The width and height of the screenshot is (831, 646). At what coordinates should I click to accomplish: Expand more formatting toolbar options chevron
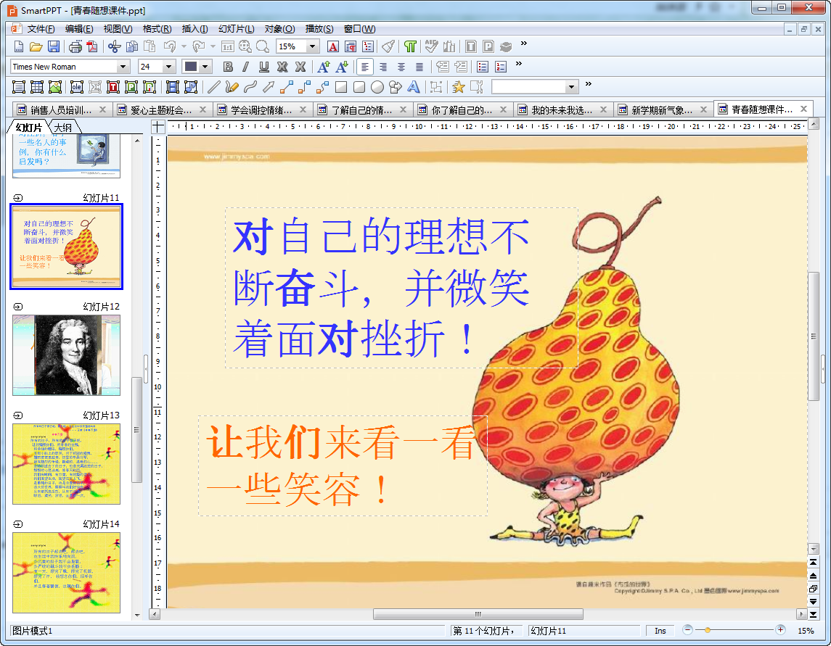click(518, 64)
